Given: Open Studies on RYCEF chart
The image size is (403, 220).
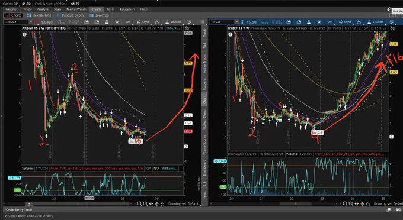Looking at the screenshot, I should pos(376,22).
